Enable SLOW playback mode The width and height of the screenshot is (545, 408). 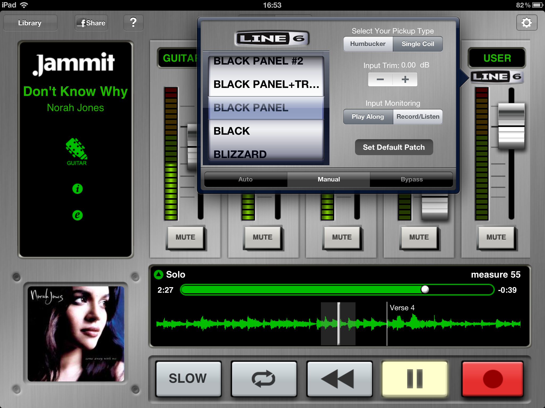188,379
